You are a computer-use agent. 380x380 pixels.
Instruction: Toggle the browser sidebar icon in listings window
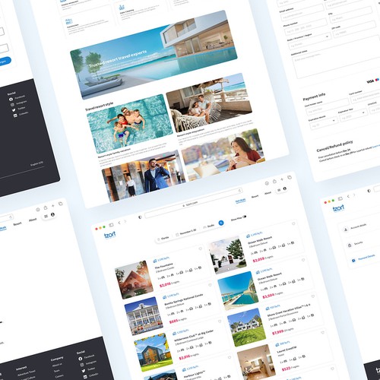coord(111,225)
